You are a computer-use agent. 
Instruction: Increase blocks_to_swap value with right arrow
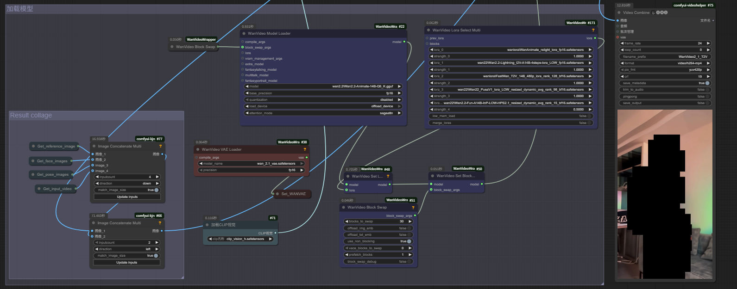point(410,221)
